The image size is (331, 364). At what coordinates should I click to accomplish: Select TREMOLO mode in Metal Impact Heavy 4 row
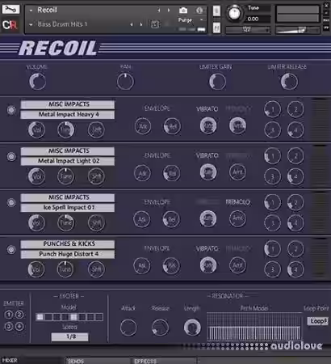238,109
